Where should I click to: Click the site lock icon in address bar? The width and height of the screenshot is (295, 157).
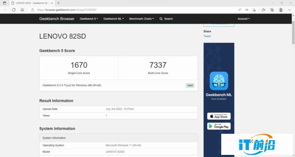pyautogui.click(x=32, y=10)
